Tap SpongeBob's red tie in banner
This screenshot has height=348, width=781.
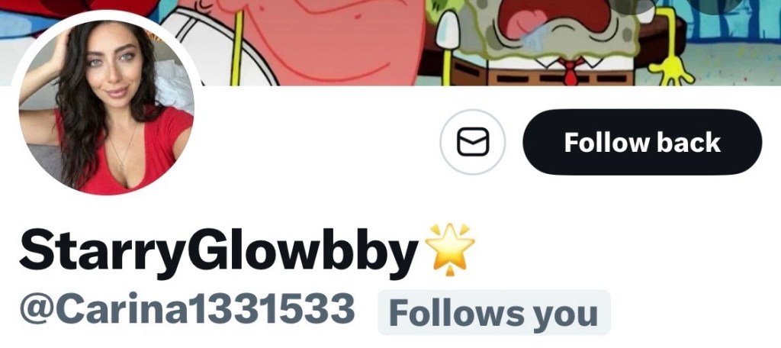pos(570,72)
